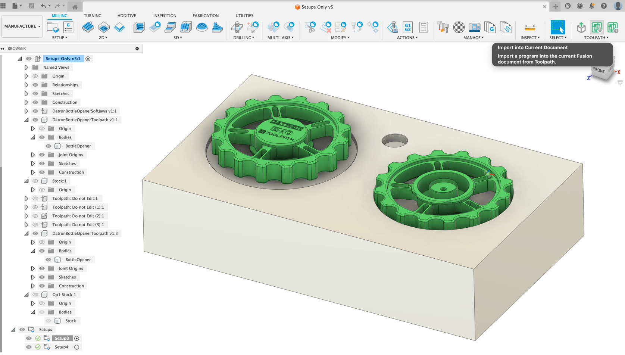Select the 2D Pocket milling icon
This screenshot has width=625, height=355.
tap(103, 27)
